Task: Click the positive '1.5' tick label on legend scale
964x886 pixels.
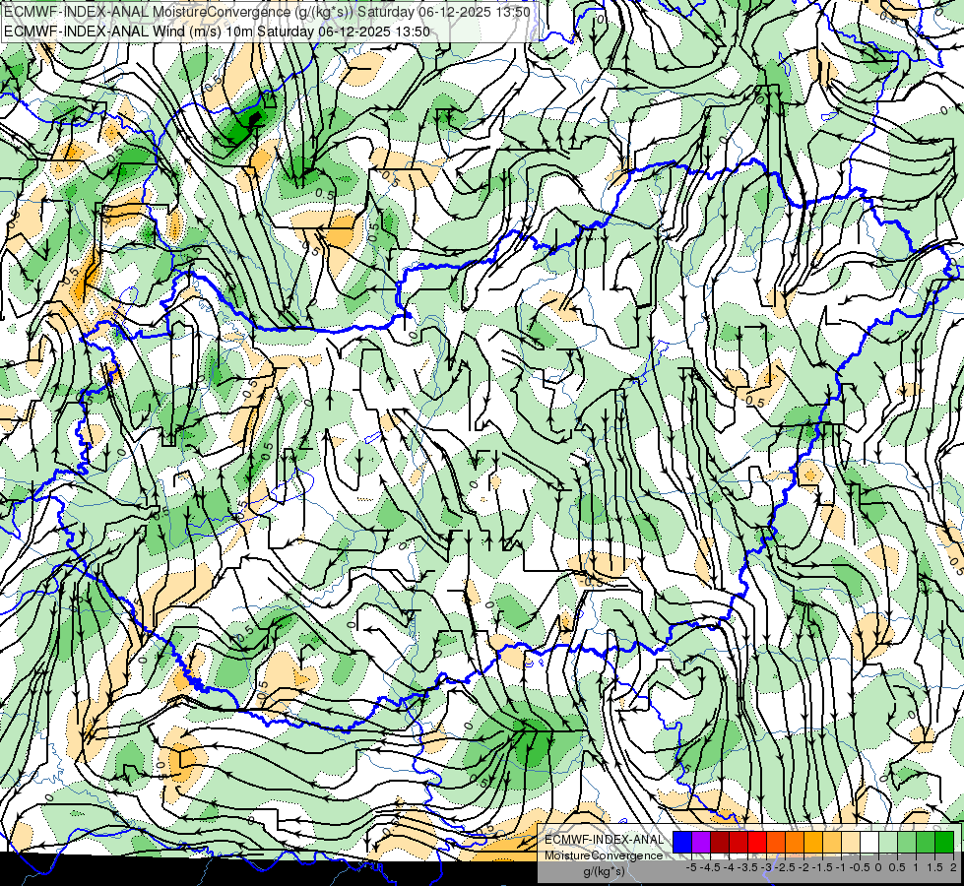Action: [x=933, y=867]
